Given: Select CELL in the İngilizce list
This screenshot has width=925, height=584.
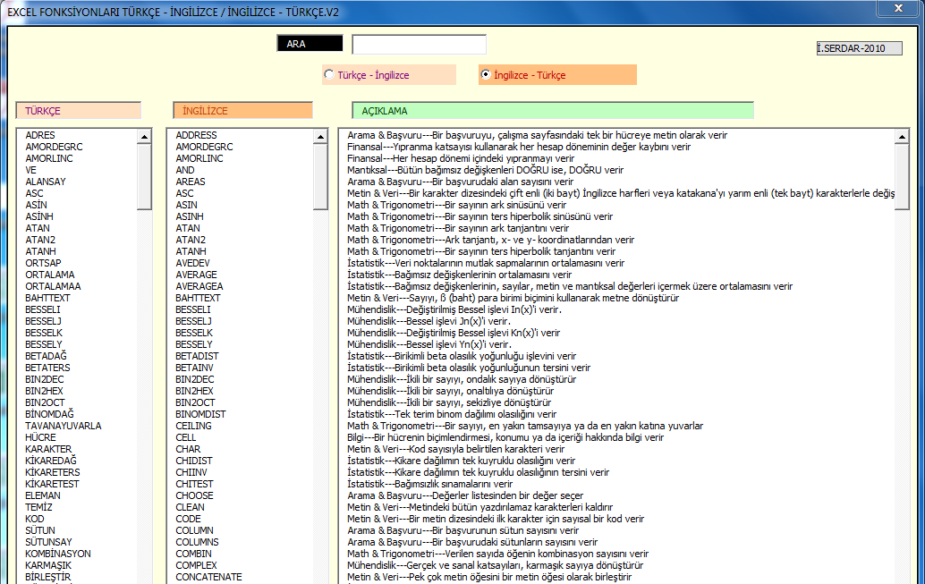Looking at the screenshot, I should (x=186, y=437).
